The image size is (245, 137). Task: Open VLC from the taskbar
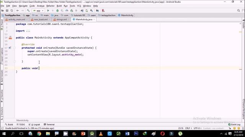pyautogui.click(x=101, y=134)
